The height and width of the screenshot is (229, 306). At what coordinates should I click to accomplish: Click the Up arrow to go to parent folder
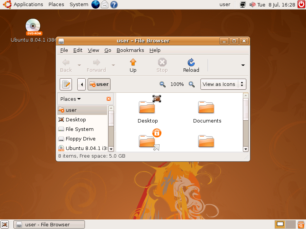click(x=133, y=65)
